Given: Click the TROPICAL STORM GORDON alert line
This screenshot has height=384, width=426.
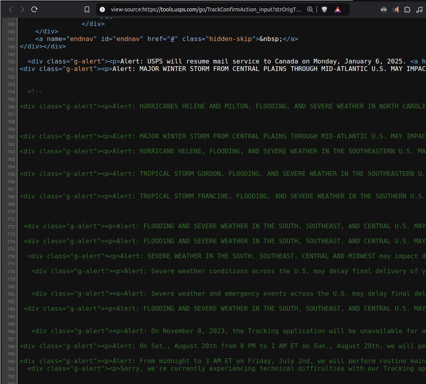Looking at the screenshot, I should [222, 174].
